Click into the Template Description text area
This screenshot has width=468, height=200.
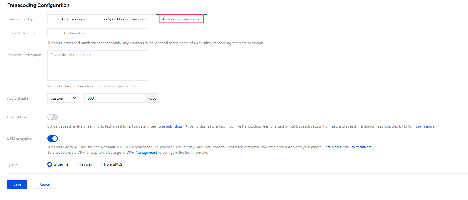[x=97, y=65]
